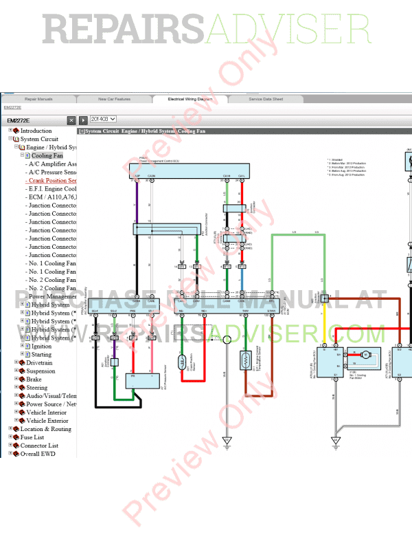Viewport: 412px width, 550px height.
Task: Switch to the Repair Manuals tab
Action: [x=38, y=99]
